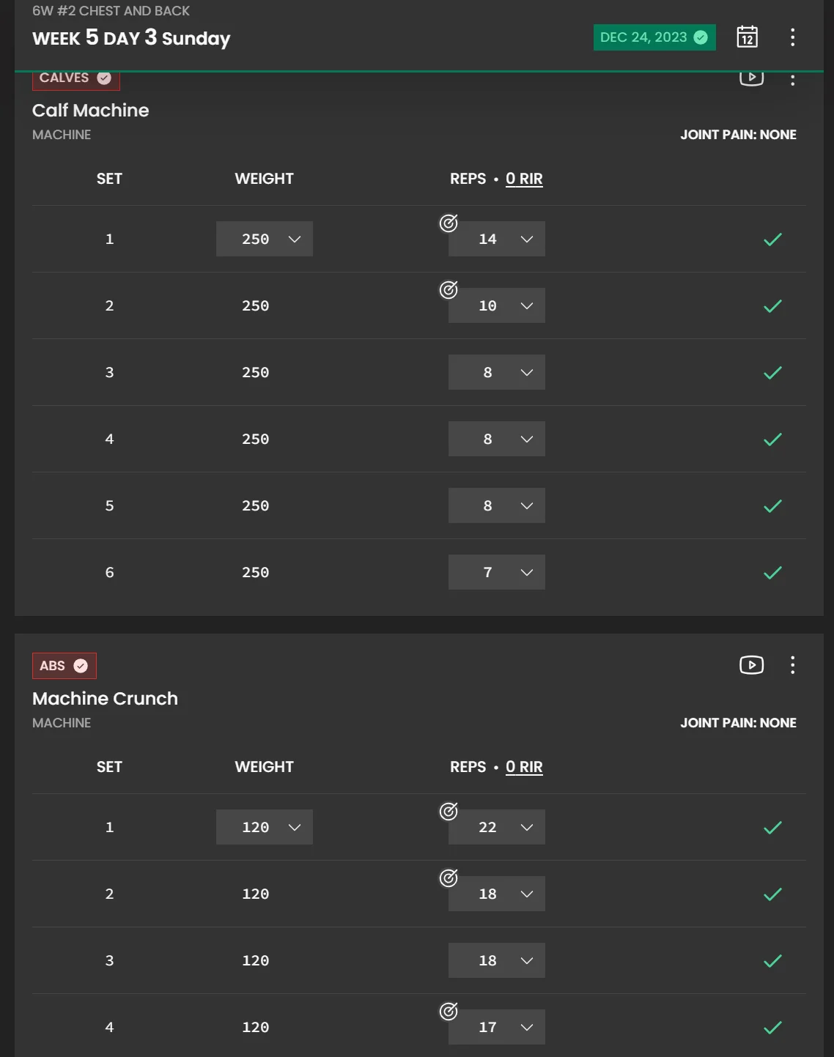Open Machine Crunch exercise options menu
The image size is (834, 1057).
(792, 664)
